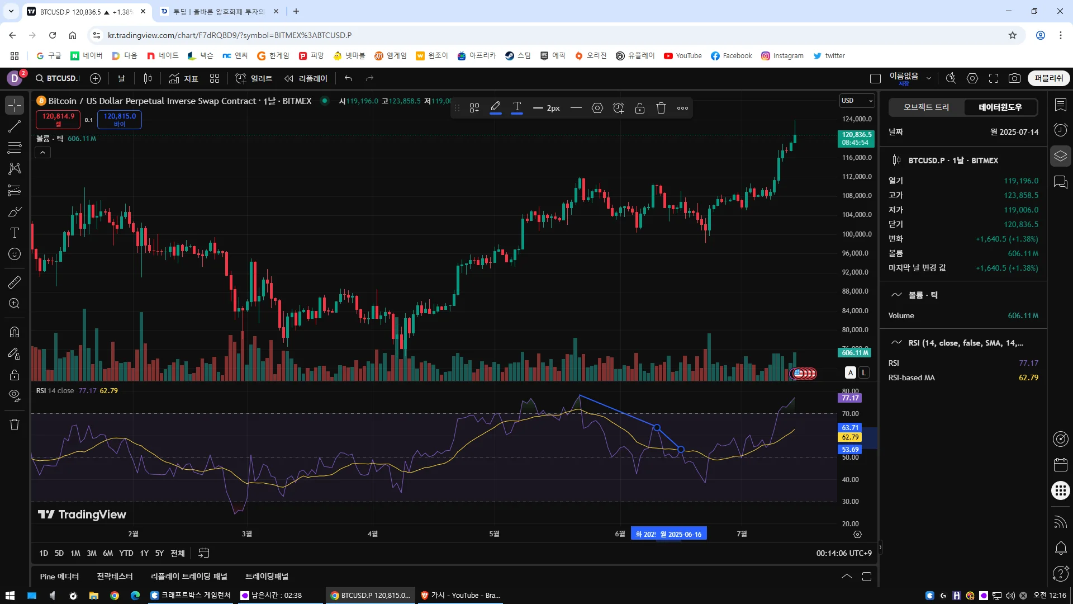Screen dimensions: 1073x604
Task: Add alert on the selected drawing
Action: [x=619, y=108]
